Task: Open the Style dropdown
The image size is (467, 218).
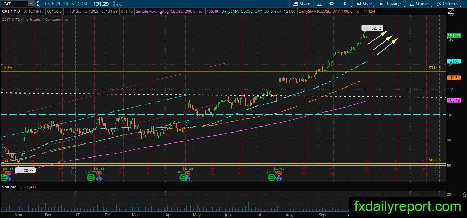Action: 364,4
